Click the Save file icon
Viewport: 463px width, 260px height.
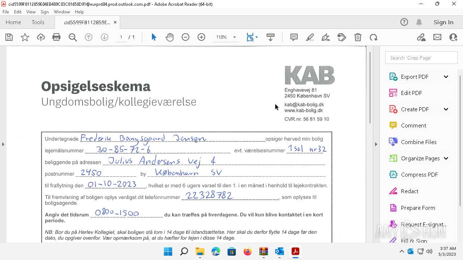pyautogui.click(x=9, y=37)
